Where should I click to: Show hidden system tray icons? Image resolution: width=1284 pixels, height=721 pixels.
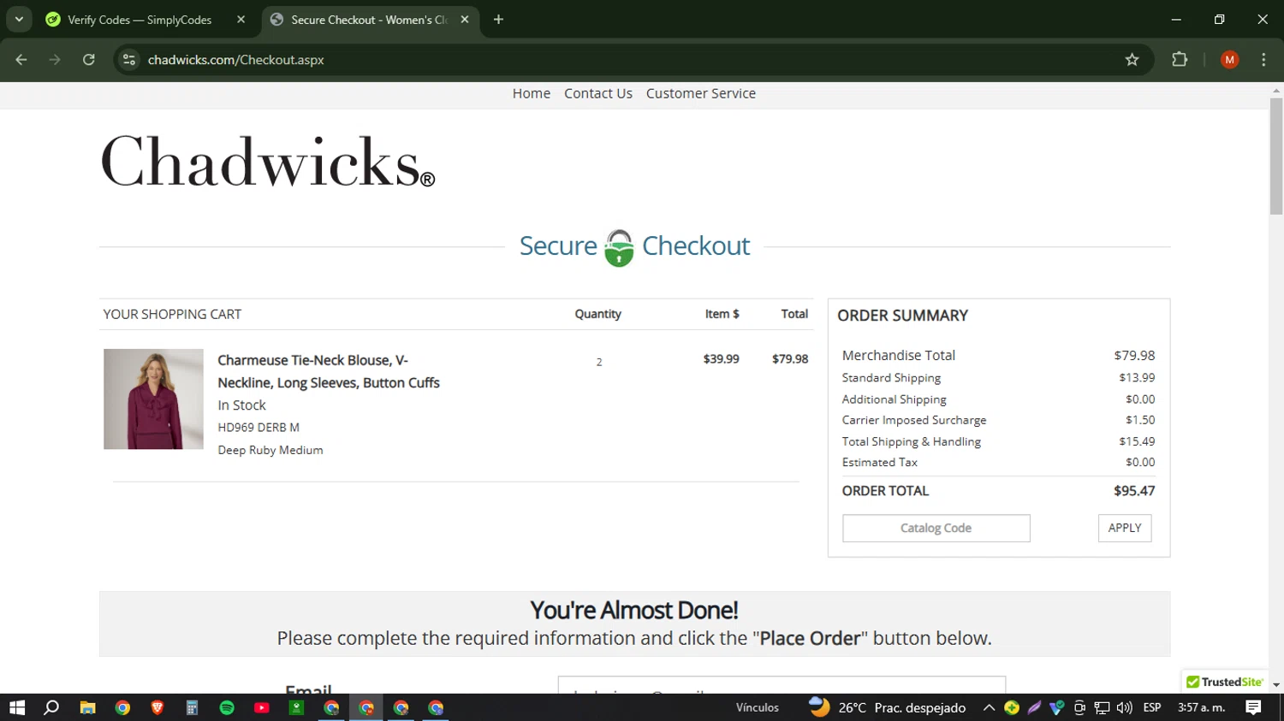point(989,707)
